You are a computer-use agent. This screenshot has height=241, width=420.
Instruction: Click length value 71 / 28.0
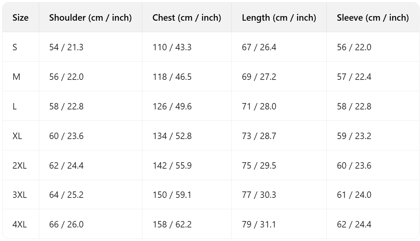pyautogui.click(x=259, y=106)
